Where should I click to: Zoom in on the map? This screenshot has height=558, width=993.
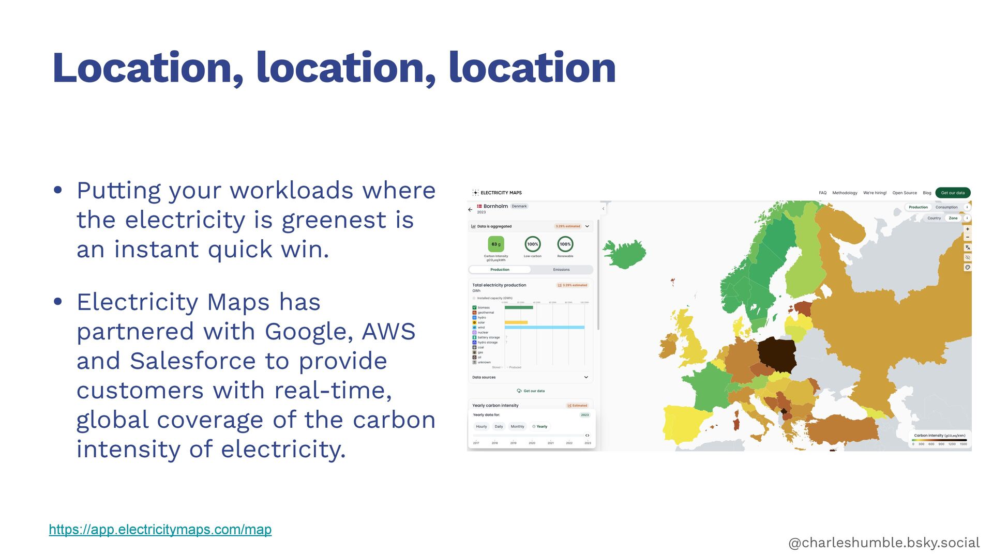(967, 229)
